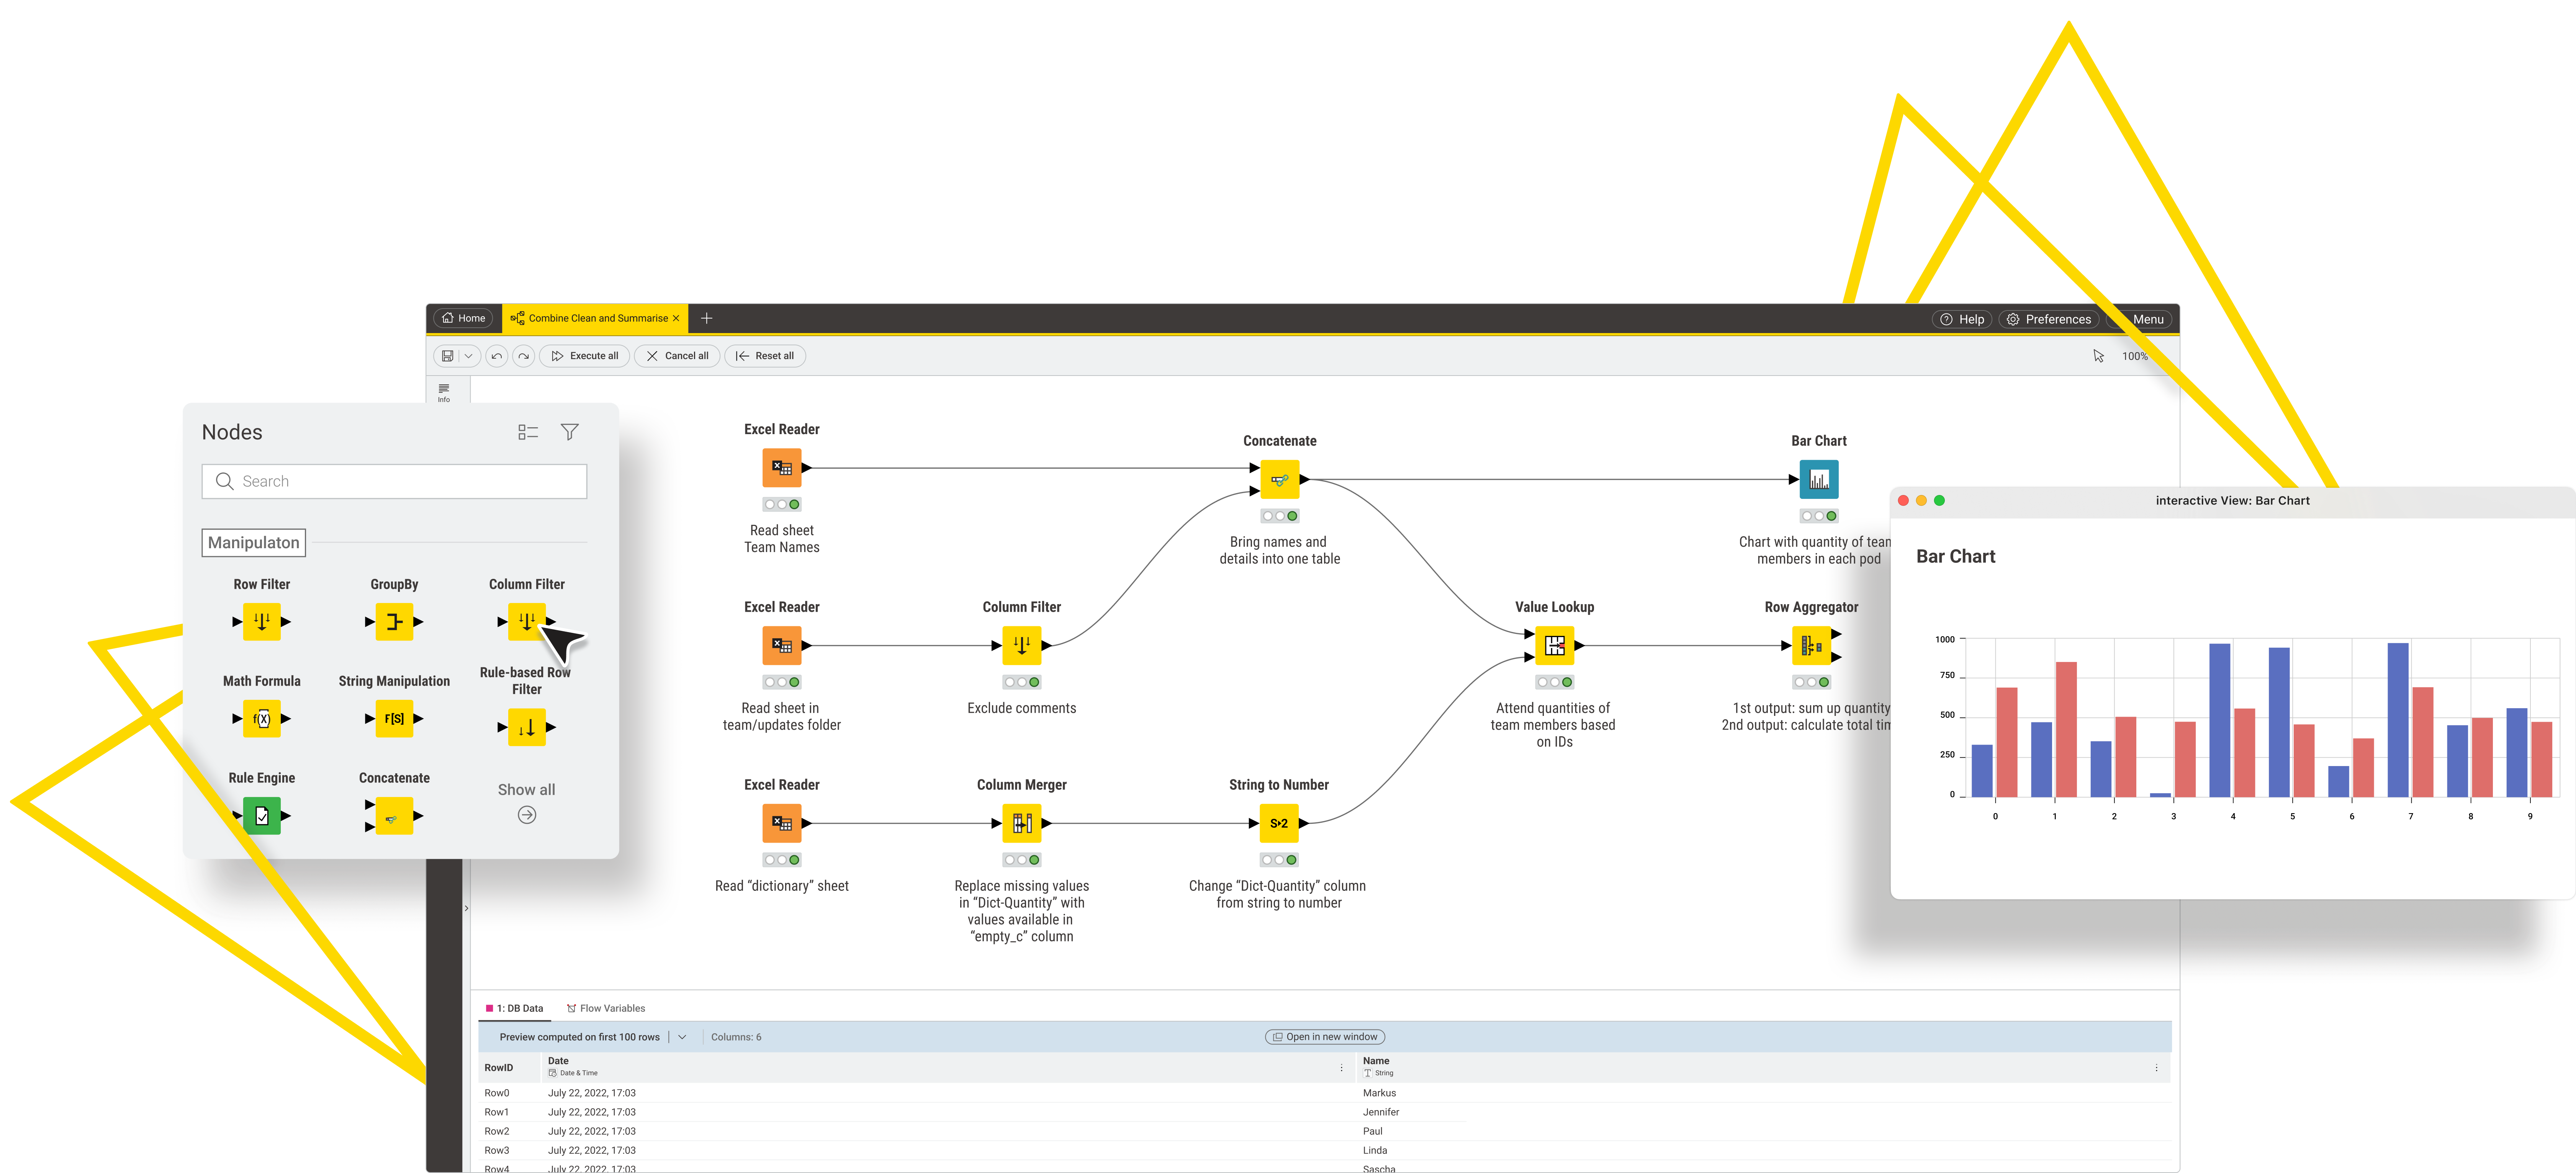Toggle the filter funnel in Nodes panel
The image size is (2576, 1173).
pos(569,432)
